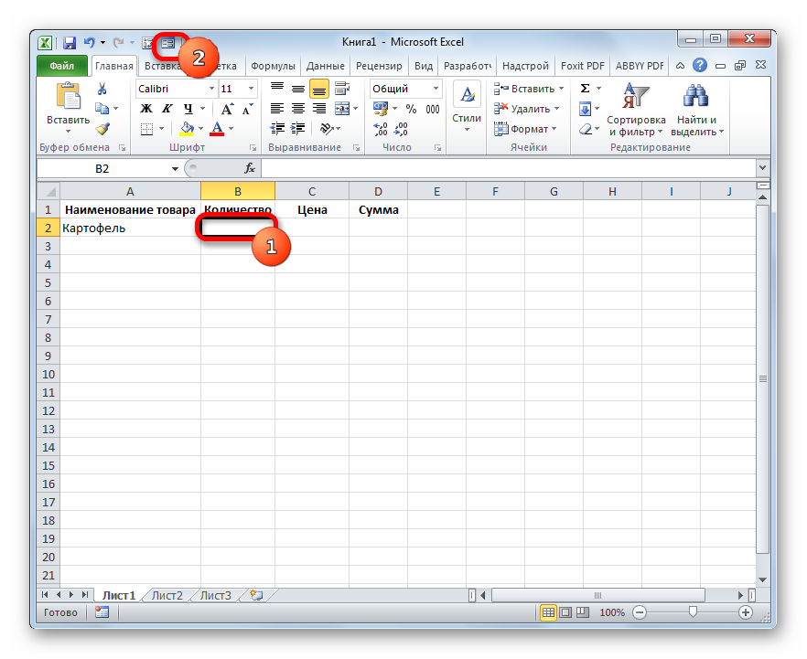Open the Лист2 sheet tab

coord(167,595)
